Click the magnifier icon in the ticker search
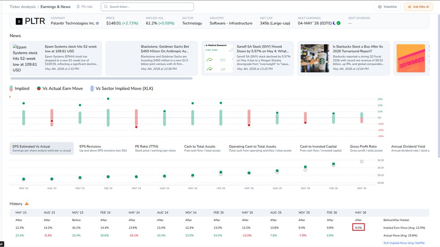Image resolution: width=440 pixels, height=247 pixels. tap(105, 7)
